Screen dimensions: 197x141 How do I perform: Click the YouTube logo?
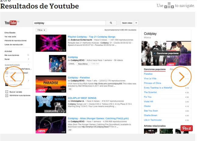pyautogui.click(x=11, y=23)
